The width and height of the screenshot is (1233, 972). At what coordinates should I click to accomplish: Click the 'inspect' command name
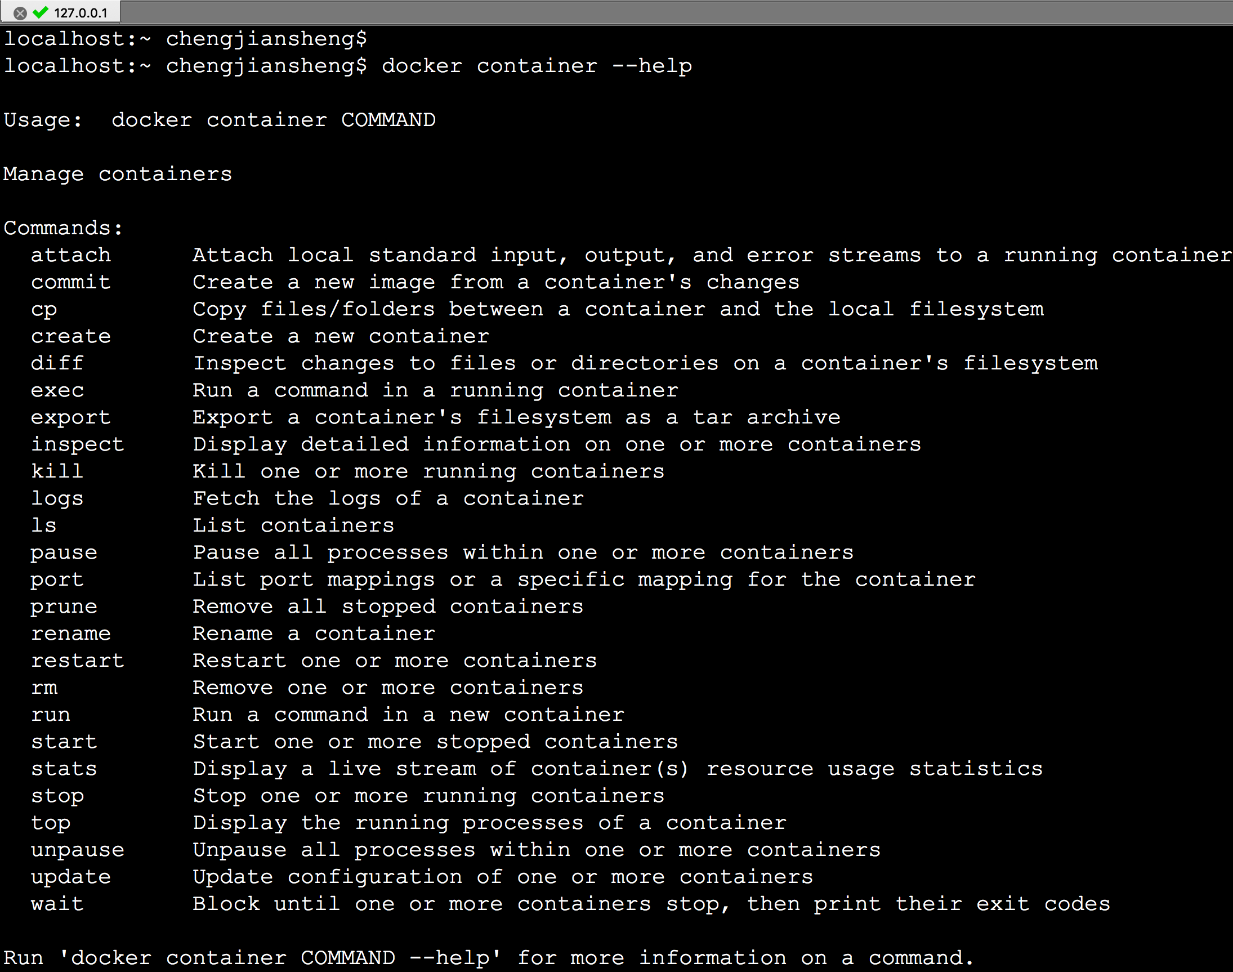click(x=77, y=444)
